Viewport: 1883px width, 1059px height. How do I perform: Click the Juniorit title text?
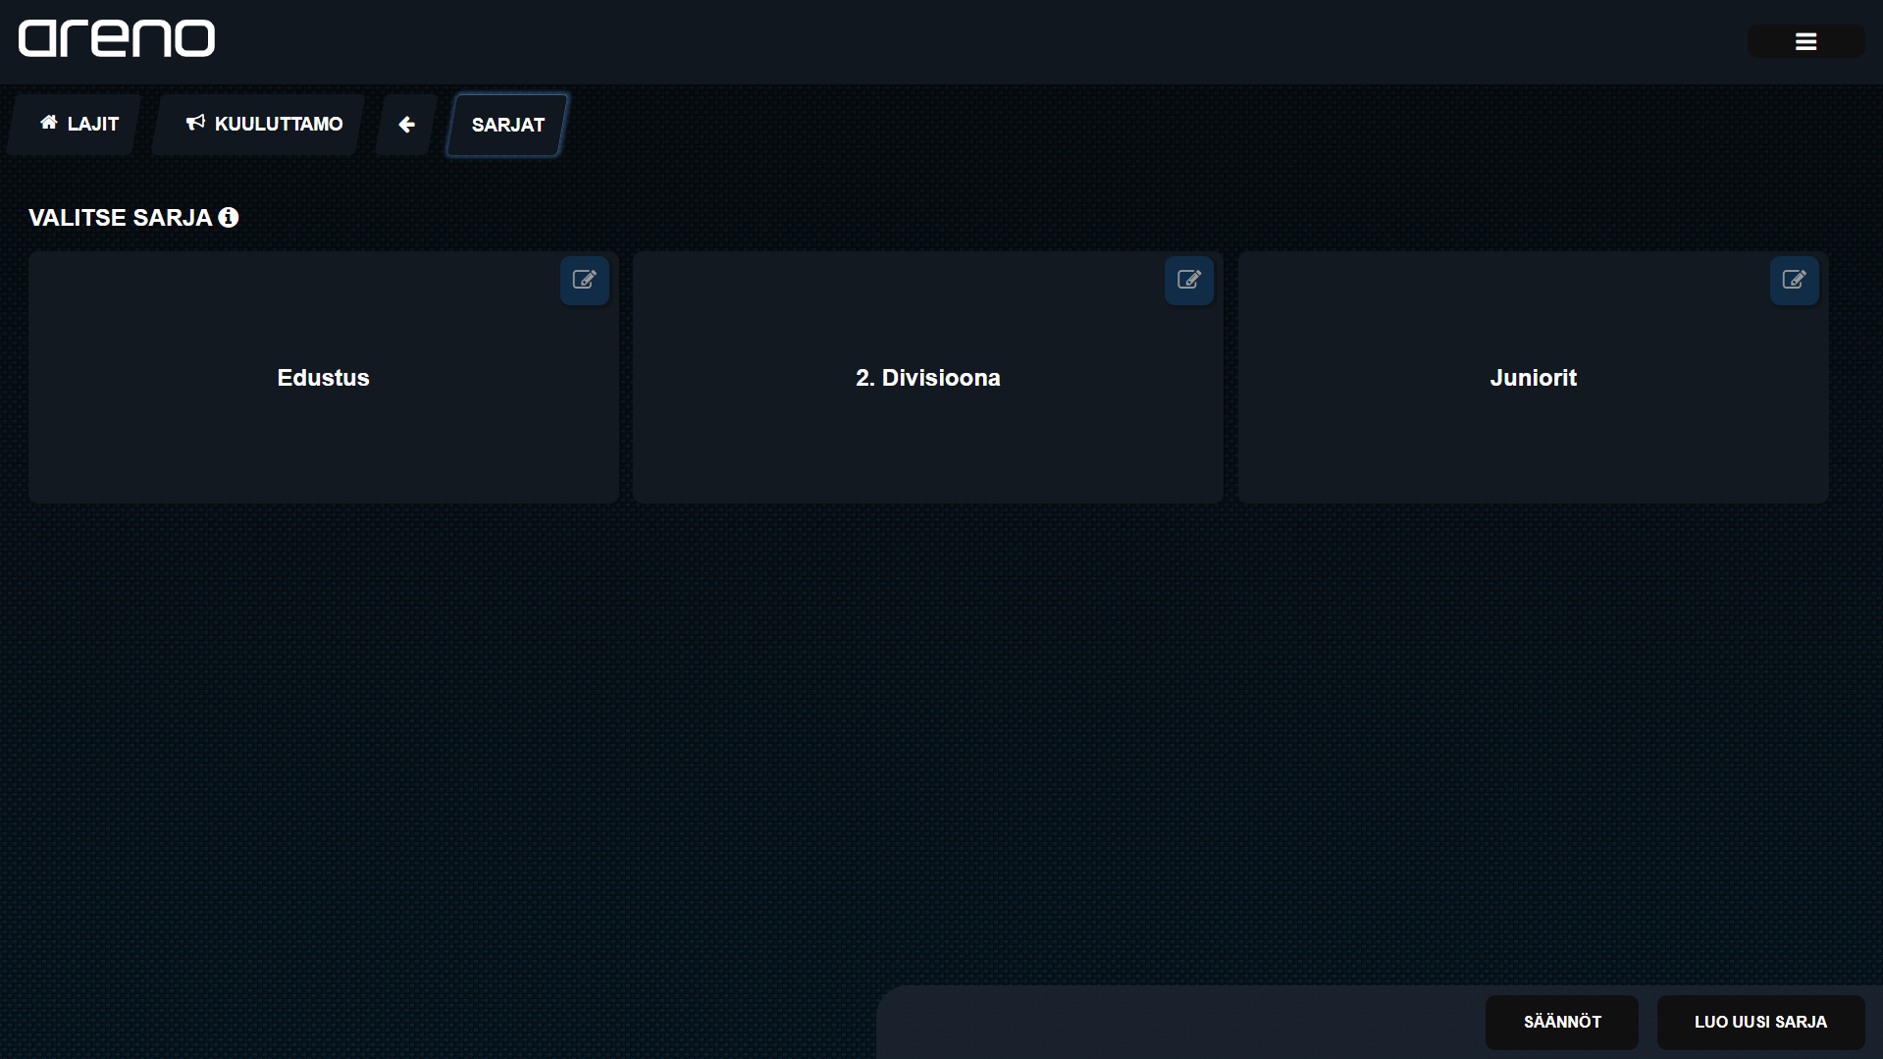[x=1533, y=378]
